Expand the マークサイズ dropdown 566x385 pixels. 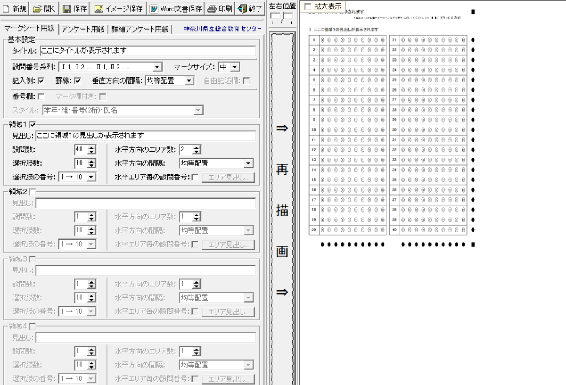pyautogui.click(x=235, y=67)
